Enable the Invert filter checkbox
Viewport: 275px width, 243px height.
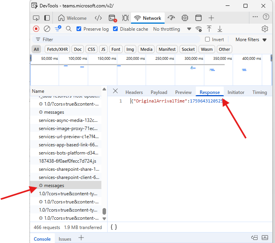pyautogui.click(x=207, y=39)
